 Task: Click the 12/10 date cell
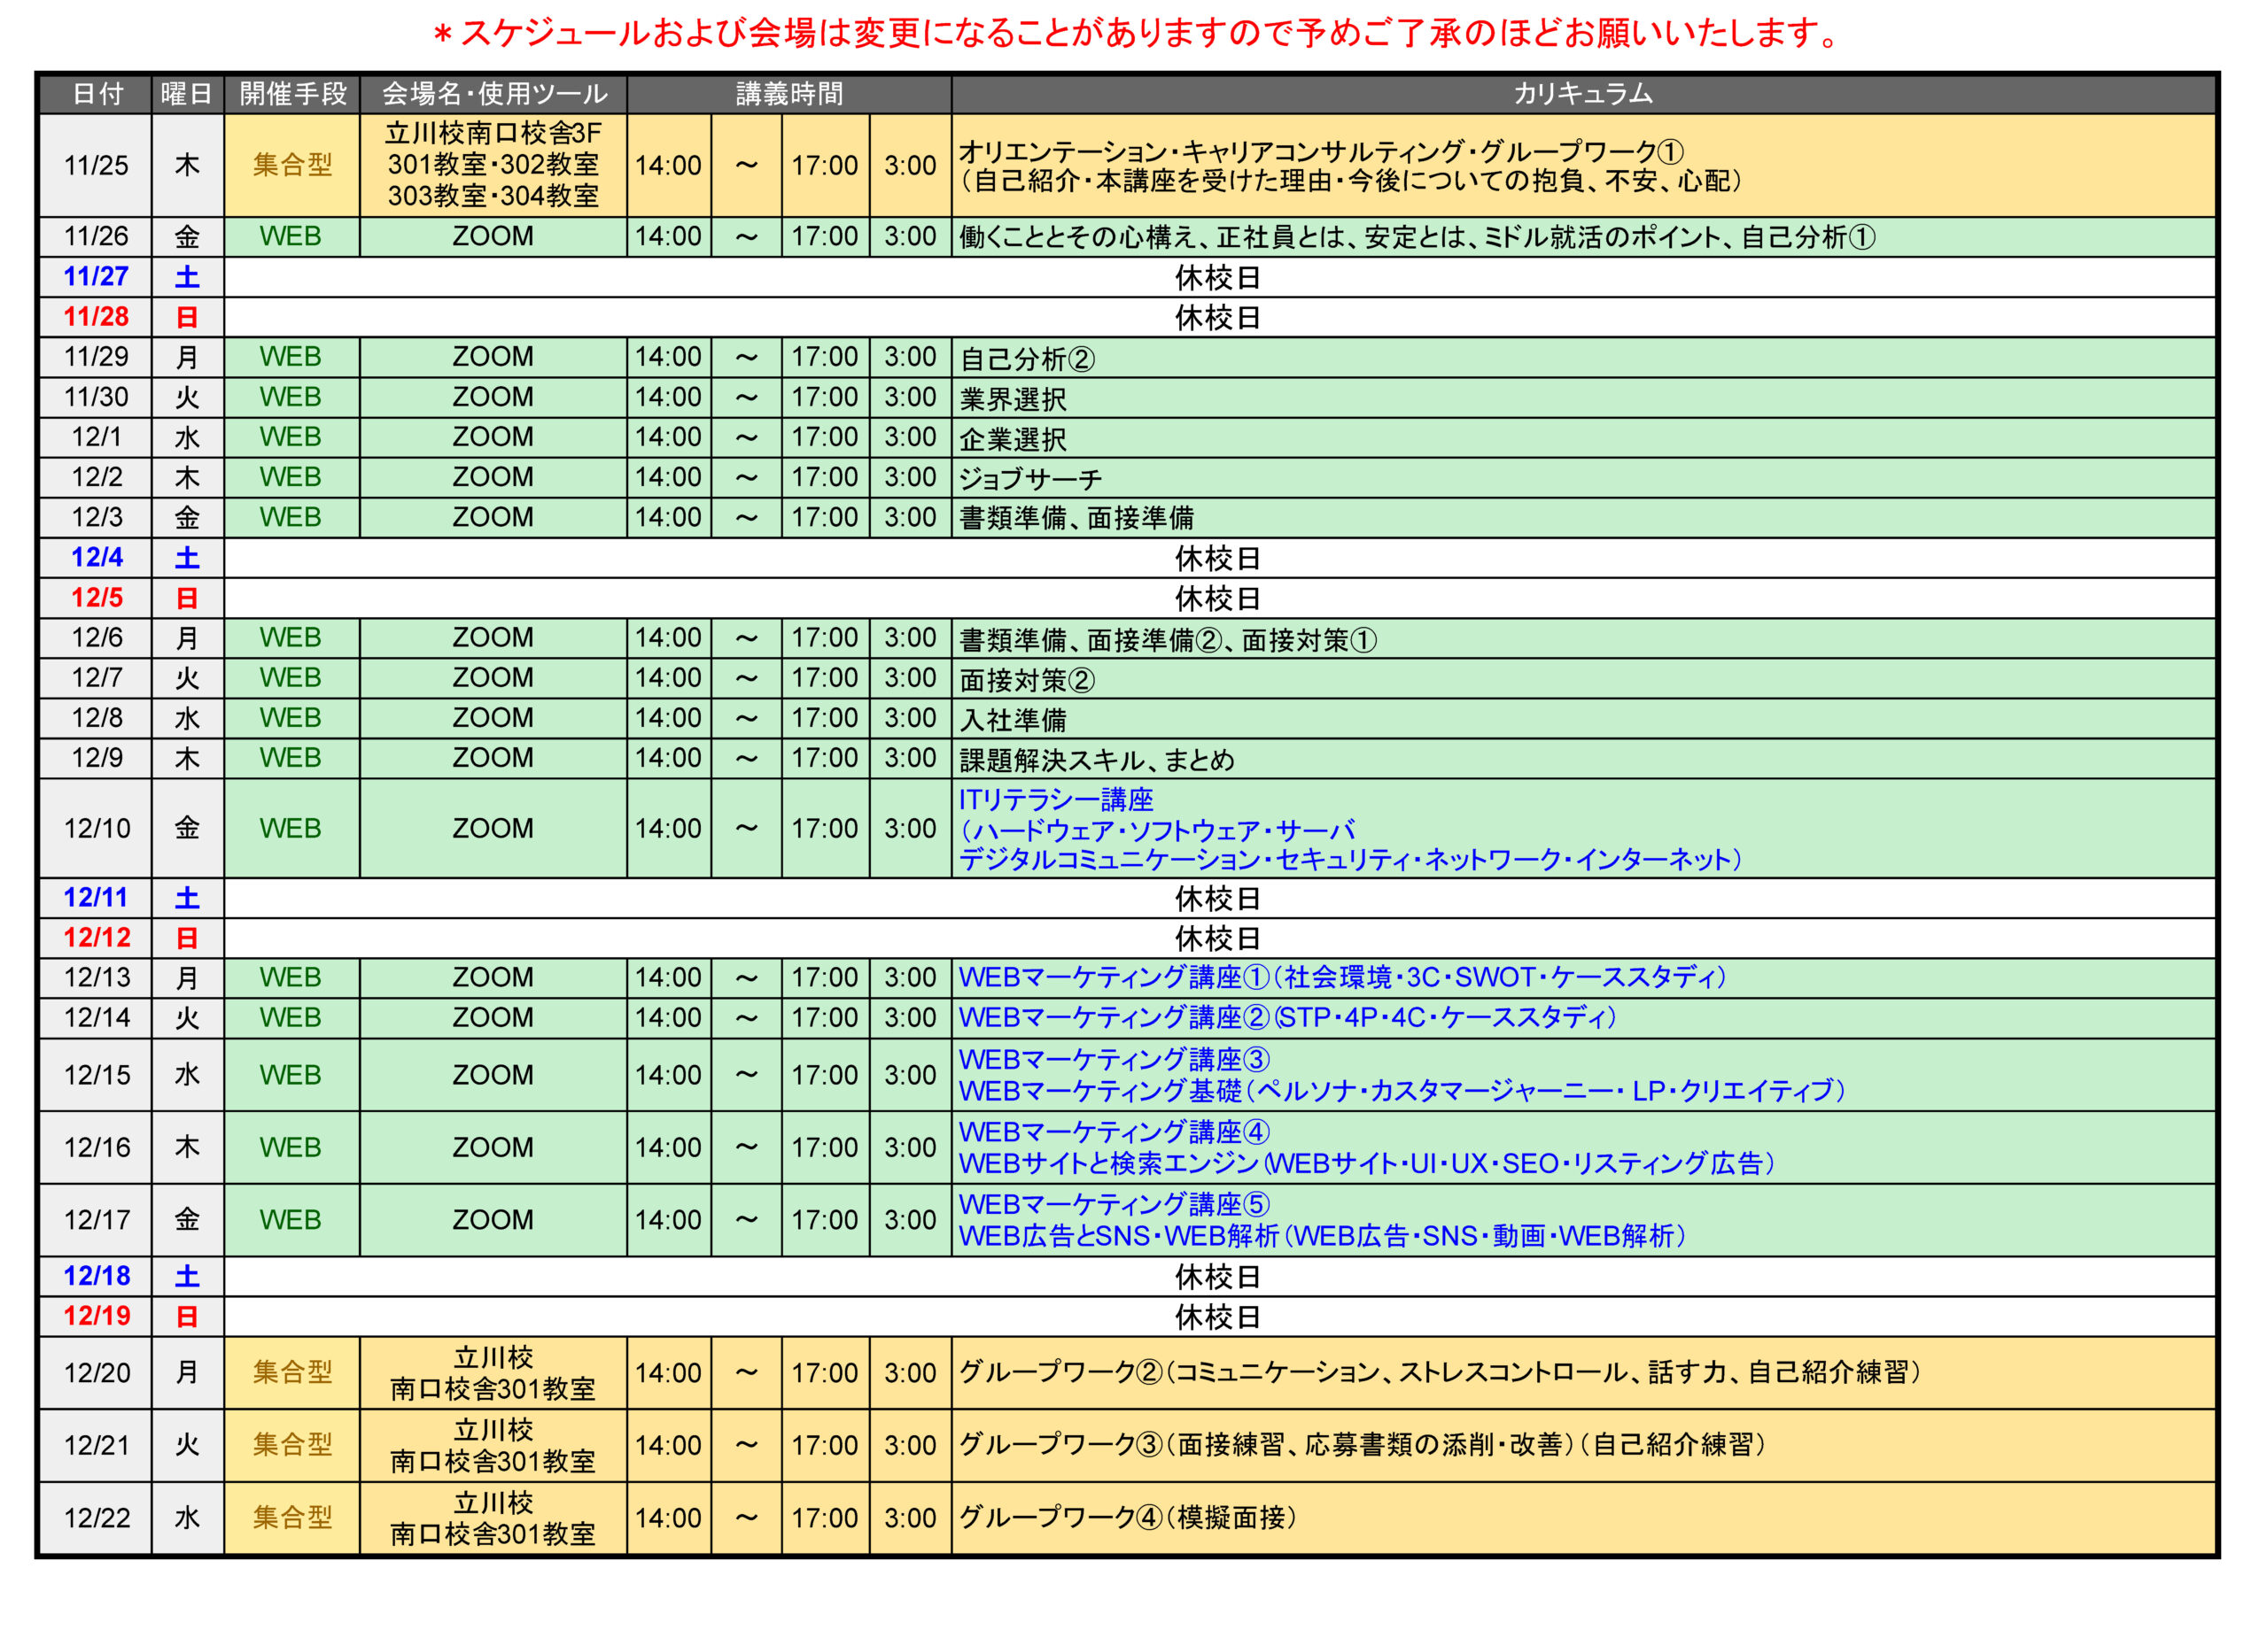point(96,829)
